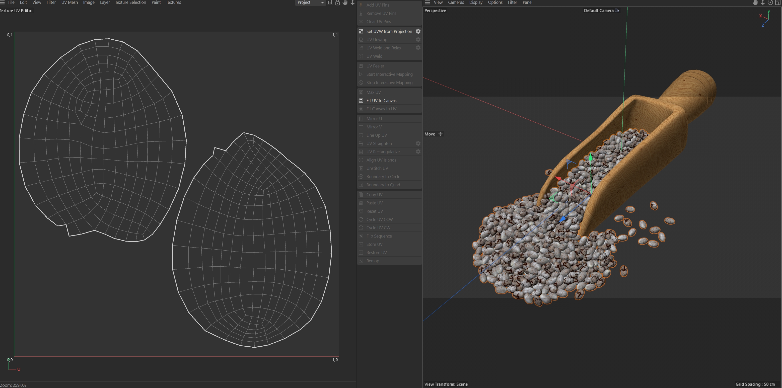Click the histogram bars icon beside Project
The height and width of the screenshot is (388, 782).
tap(330, 3)
